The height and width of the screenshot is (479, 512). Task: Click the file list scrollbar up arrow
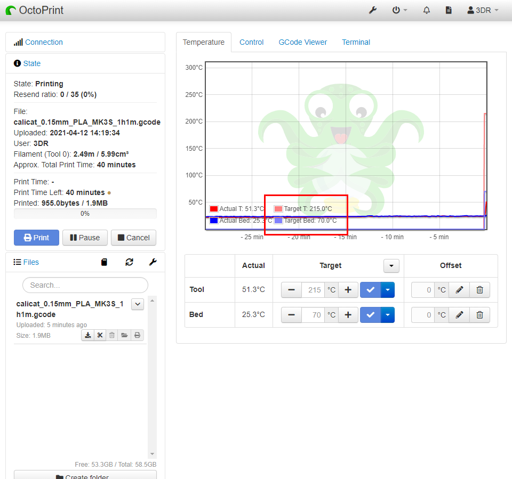point(152,300)
